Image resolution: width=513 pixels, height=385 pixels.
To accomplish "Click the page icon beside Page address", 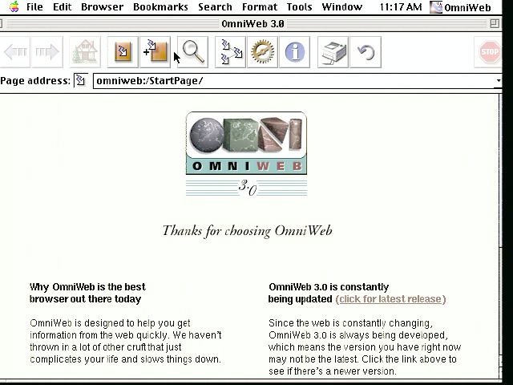I will tap(80, 80).
